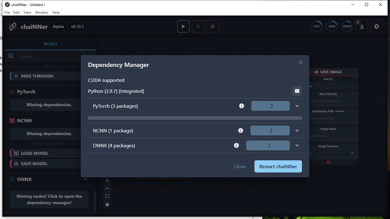Open chaiNNer settings with the gear icon
The image size is (390, 219).
point(376,26)
